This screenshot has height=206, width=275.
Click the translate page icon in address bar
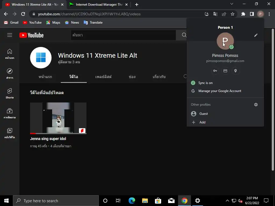(215, 14)
